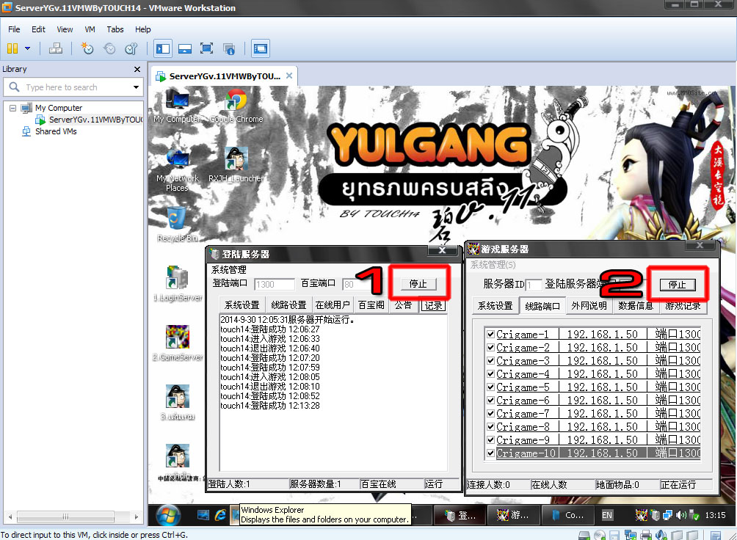Open 系统管理 menu in login server window
This screenshot has width=737, height=540.
tap(228, 269)
